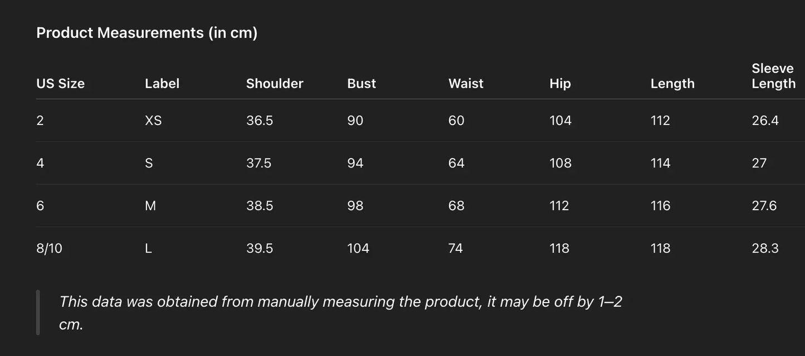This screenshot has height=356, width=805.
Task: Click the Product Measurements heading
Action: pos(147,33)
